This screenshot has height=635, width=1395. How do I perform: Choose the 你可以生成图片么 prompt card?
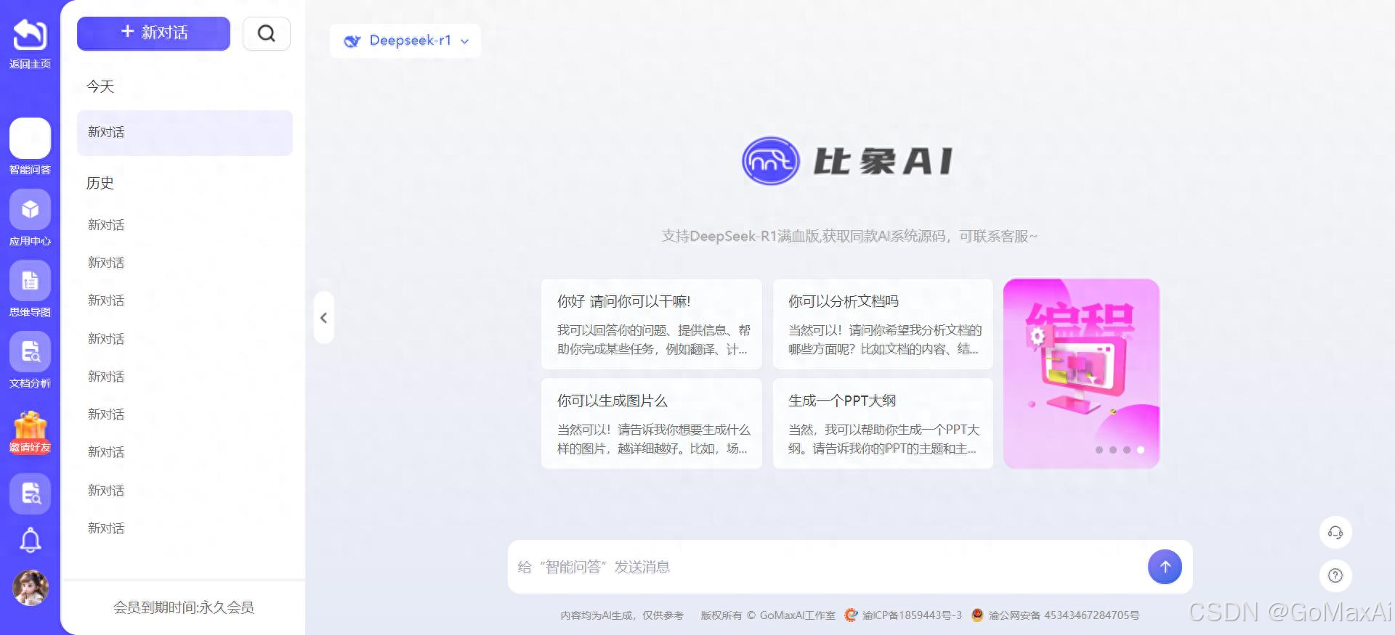point(652,424)
